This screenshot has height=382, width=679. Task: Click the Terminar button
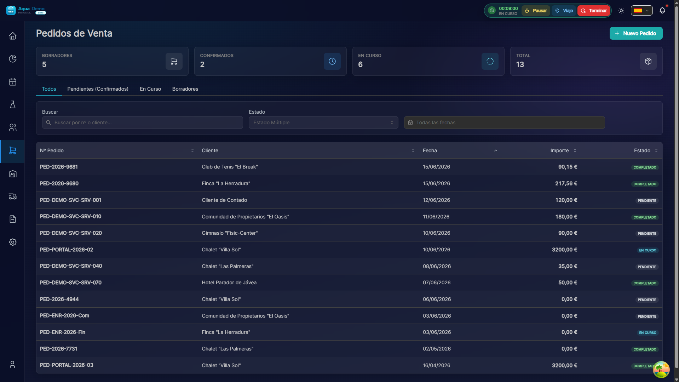[x=594, y=11]
